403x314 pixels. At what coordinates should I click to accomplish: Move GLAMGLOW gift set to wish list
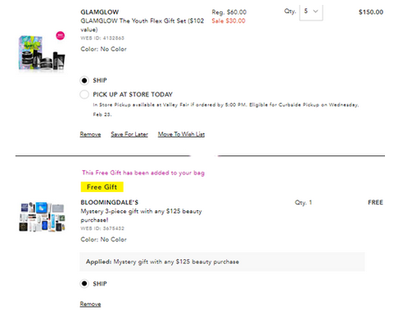click(x=181, y=134)
